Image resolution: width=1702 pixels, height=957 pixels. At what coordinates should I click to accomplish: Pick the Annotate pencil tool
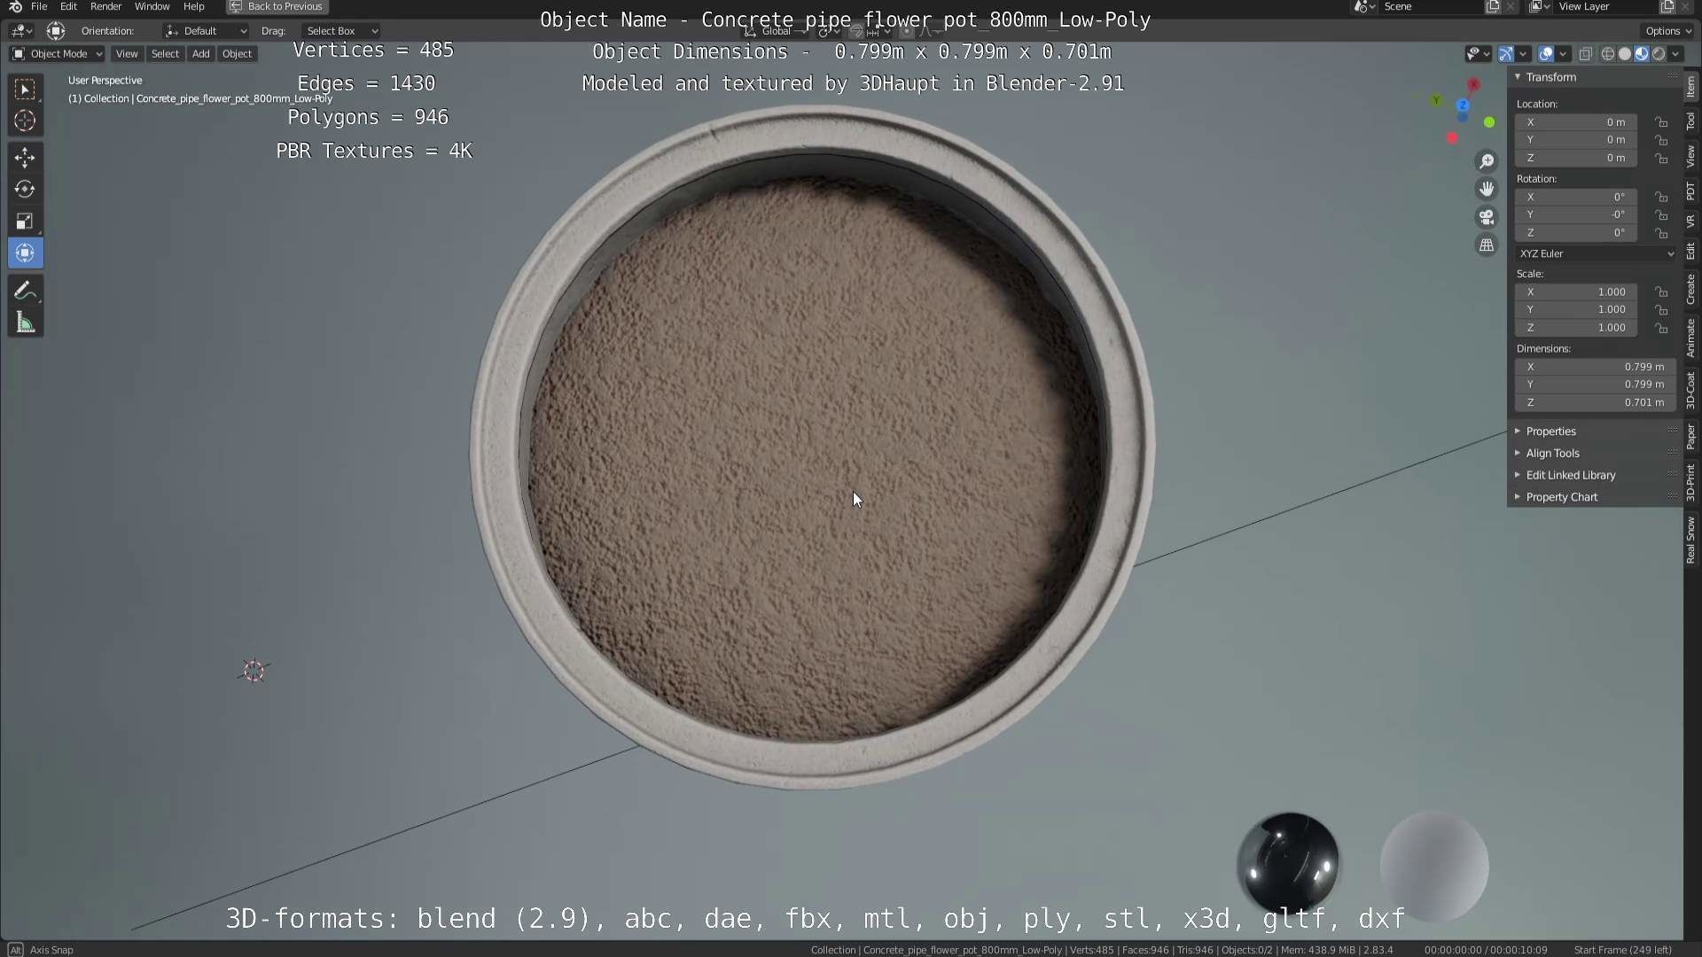25,292
